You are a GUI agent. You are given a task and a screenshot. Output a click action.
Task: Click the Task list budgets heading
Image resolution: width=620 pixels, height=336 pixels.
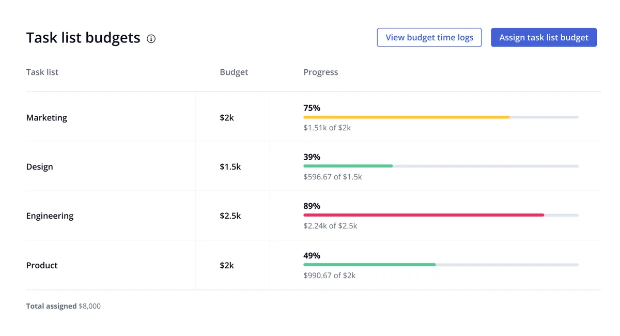[x=83, y=38]
